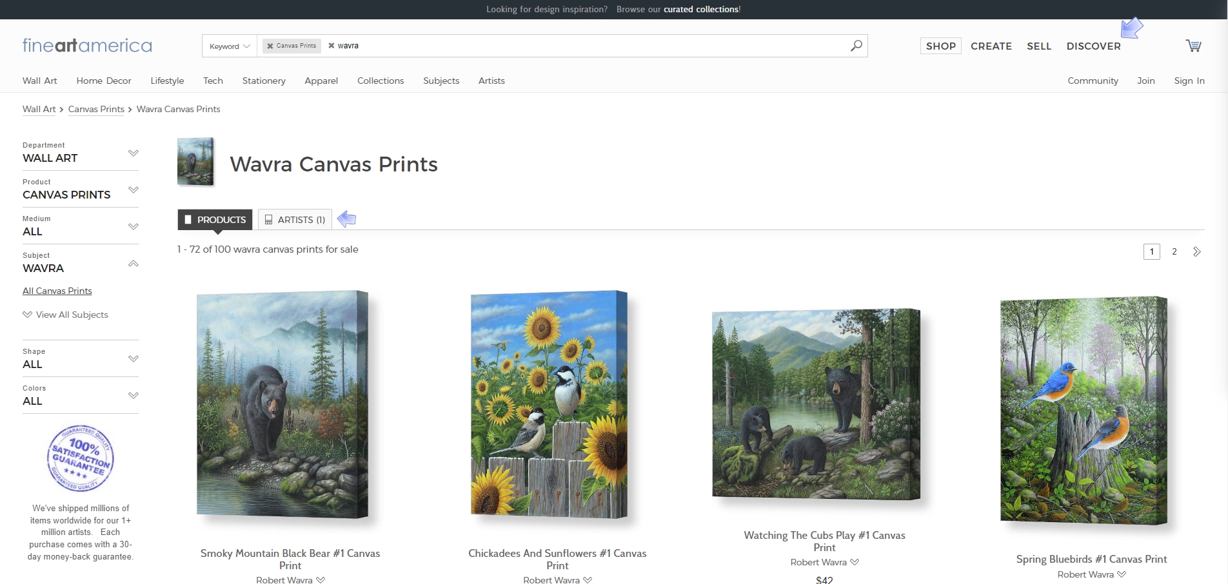This screenshot has width=1228, height=584.
Task: Remove the wavra keyword filter
Action: [x=332, y=46]
